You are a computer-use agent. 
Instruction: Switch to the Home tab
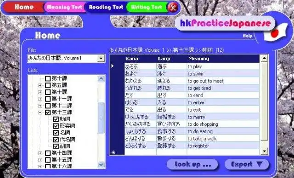[x=24, y=7]
